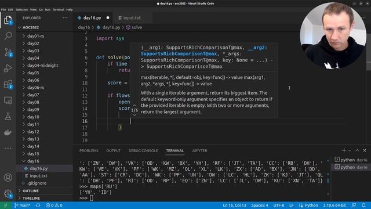Select the second python day16 terminal

[351, 167]
